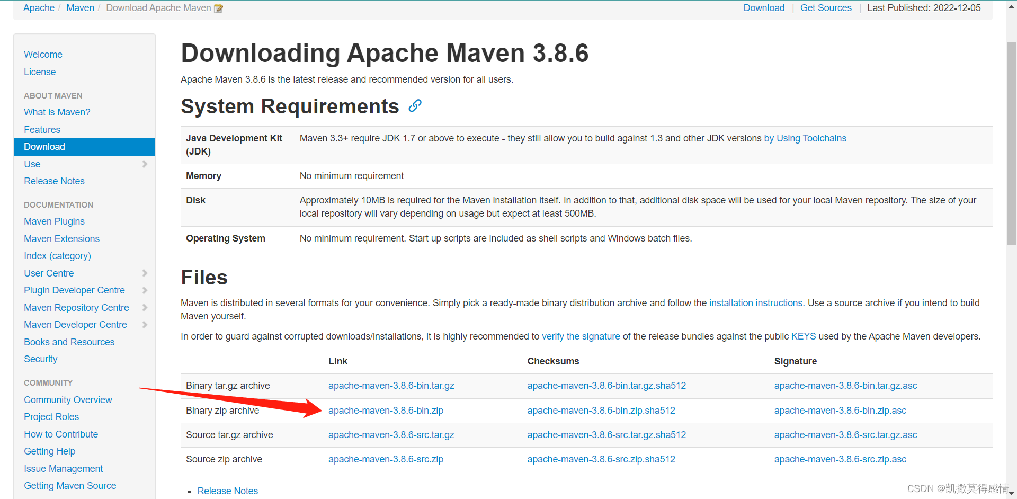The image size is (1017, 499).
Task: Expand the Plugin Developer Centre chevron
Action: coord(145,290)
